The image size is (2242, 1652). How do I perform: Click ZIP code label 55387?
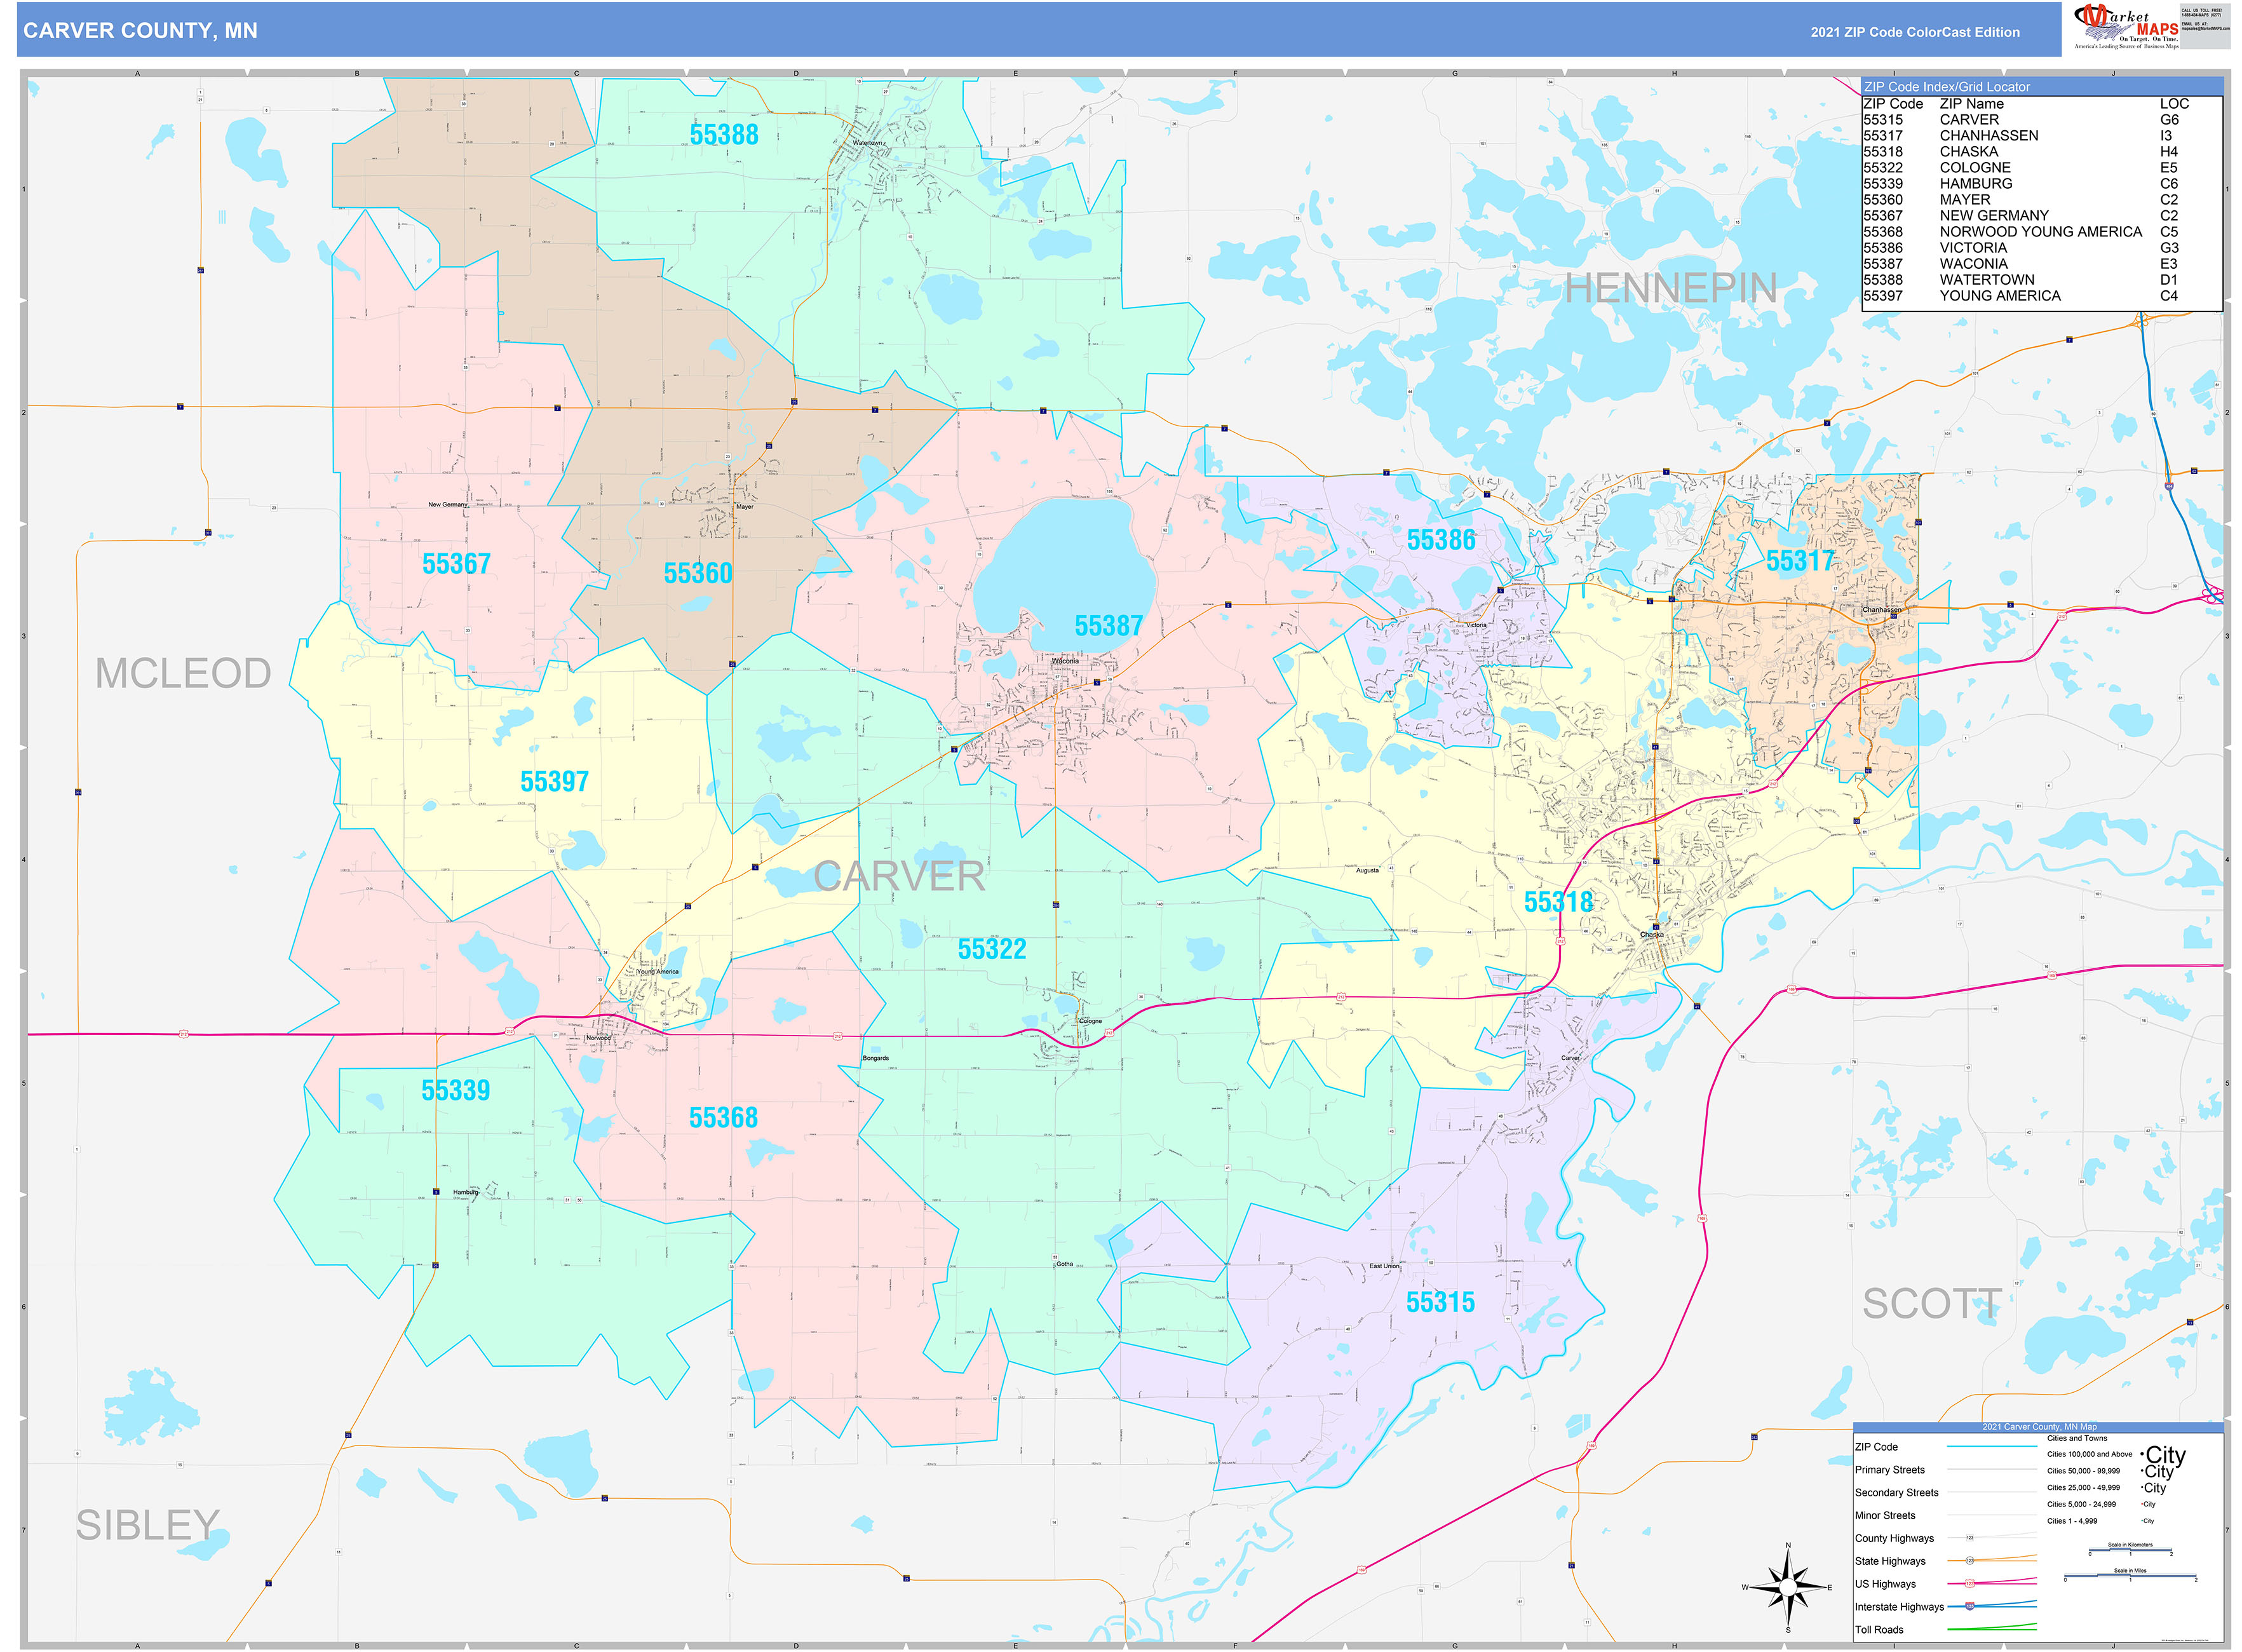[1108, 626]
